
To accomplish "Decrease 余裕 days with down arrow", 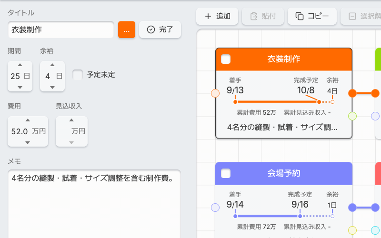I will pyautogui.click(x=52, y=88).
